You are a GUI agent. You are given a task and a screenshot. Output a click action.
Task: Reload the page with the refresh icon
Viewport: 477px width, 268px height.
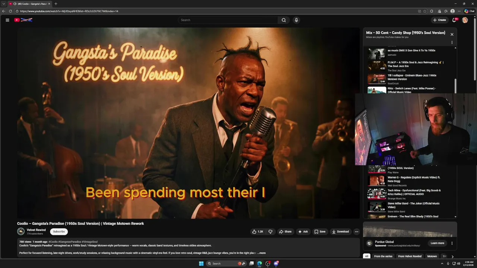point(10,11)
